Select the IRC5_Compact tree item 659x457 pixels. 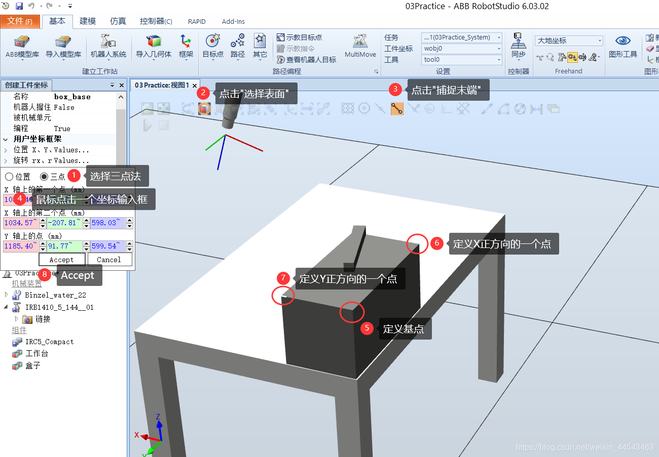pyautogui.click(x=43, y=342)
